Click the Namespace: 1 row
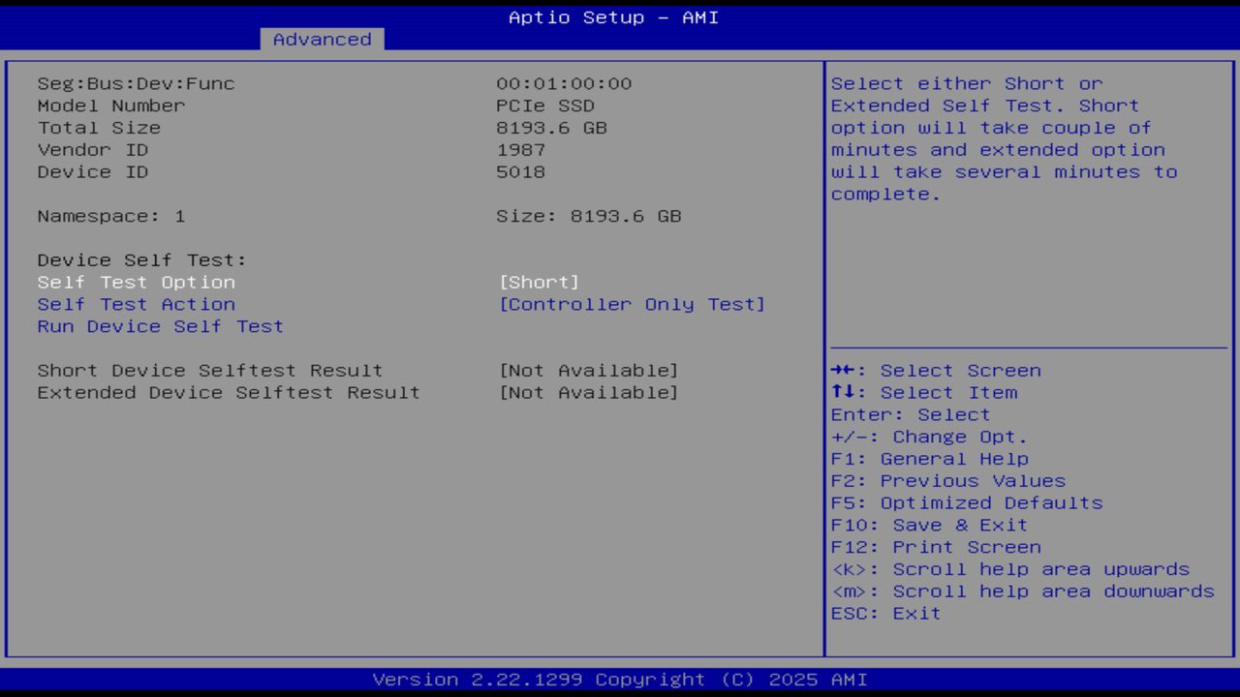Image resolution: width=1240 pixels, height=697 pixels. pyautogui.click(x=108, y=216)
